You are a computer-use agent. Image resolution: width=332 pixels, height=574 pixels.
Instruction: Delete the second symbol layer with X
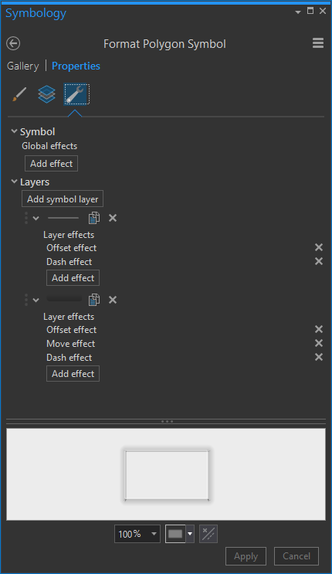click(x=113, y=300)
